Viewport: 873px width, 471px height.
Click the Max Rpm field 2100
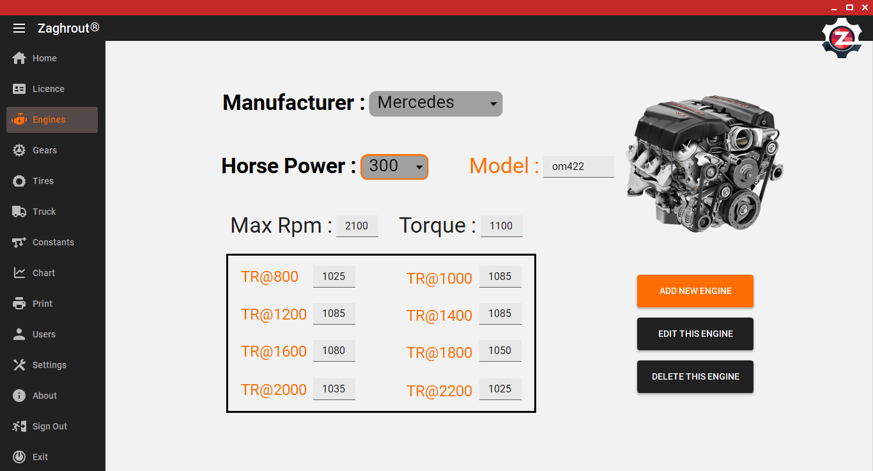[x=357, y=226]
